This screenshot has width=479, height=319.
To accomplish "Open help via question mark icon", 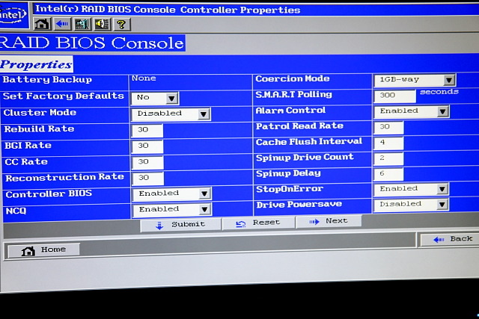I will (121, 24).
